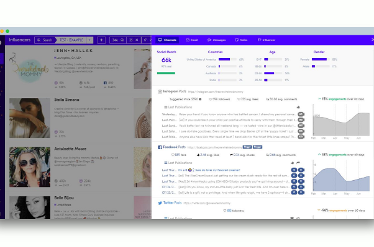The image size is (374, 247).
Task: Open Belle Bijou's profile photo
Action: point(30,207)
